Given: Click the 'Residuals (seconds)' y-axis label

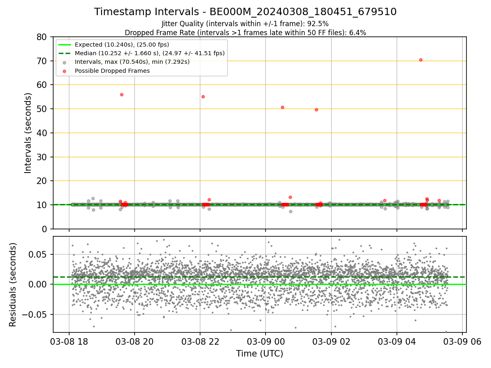Looking at the screenshot, I should [x=13, y=285].
